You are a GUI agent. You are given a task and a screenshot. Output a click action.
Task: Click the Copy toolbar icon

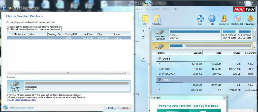tap(145, 20)
